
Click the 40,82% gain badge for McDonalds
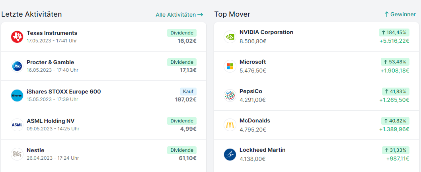pyautogui.click(x=395, y=121)
